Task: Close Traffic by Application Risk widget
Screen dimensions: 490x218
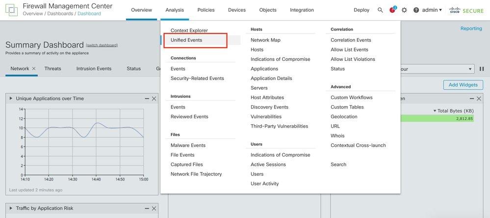Action: (154, 208)
